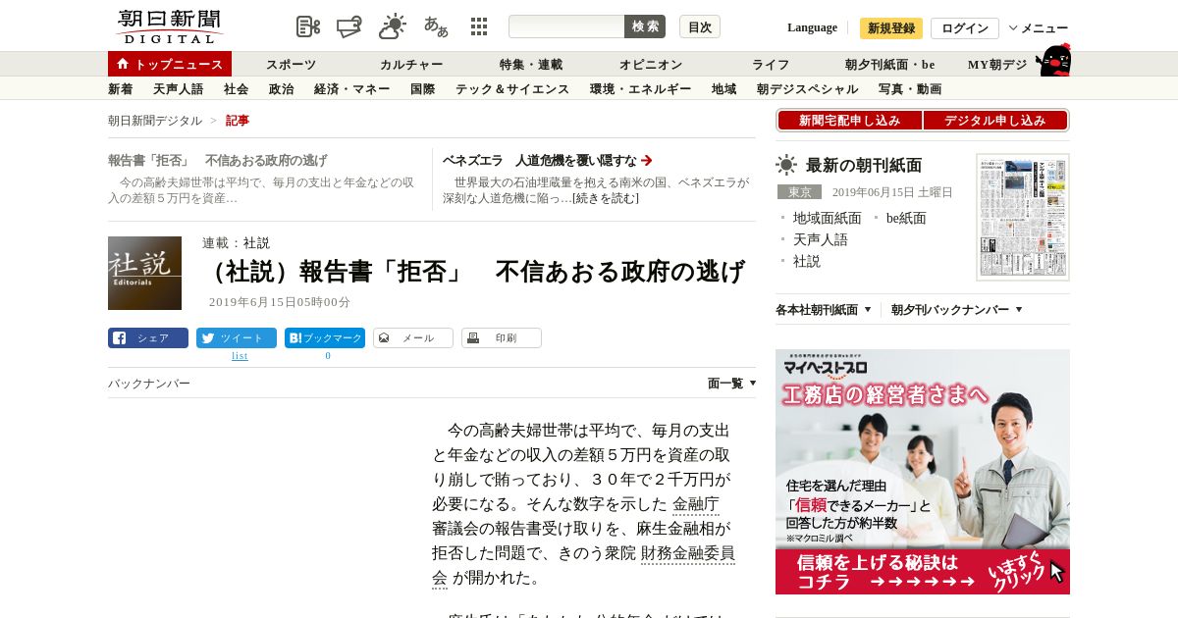Select 政治 in sub navigation
The image size is (1178, 618).
[x=281, y=89]
